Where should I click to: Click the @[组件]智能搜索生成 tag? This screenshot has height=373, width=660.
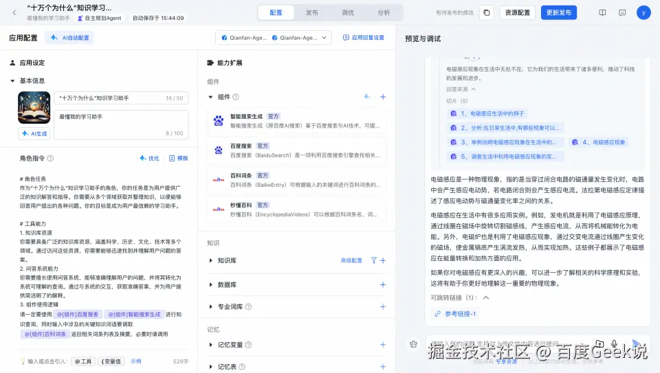click(x=134, y=314)
